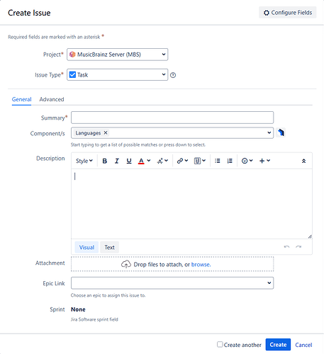Select the General tab
The height and width of the screenshot is (354, 324).
(21, 99)
